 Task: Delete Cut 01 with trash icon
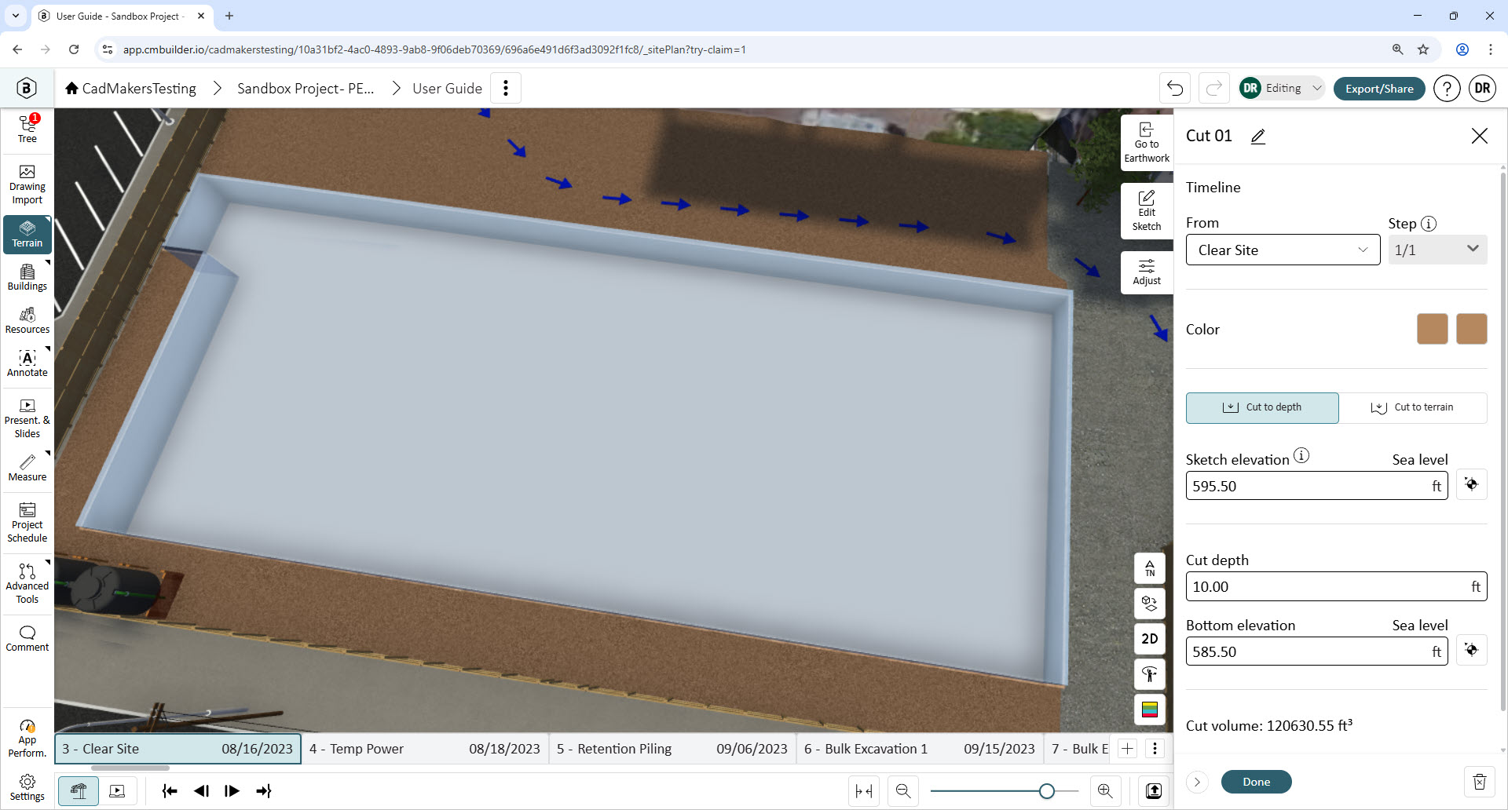coord(1480,782)
